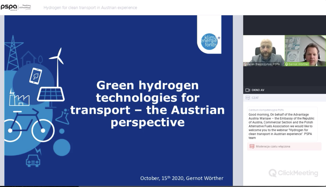Click the 'Moderacja czatu włączona' notice text

point(273,146)
